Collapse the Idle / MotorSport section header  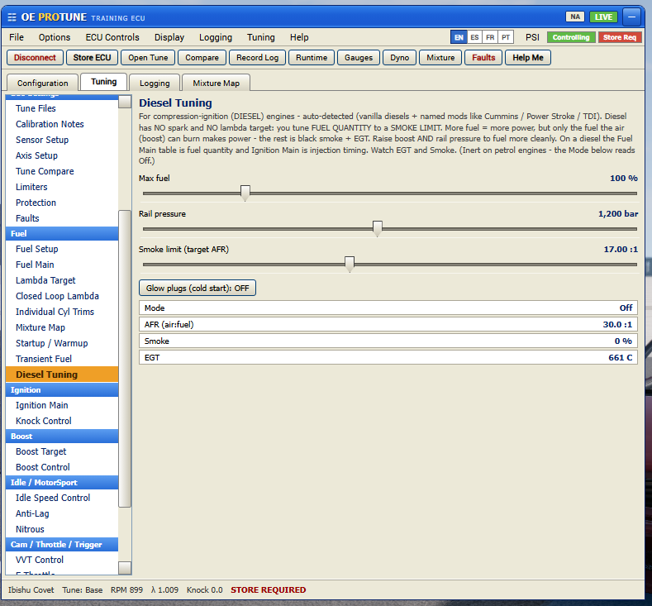62,482
